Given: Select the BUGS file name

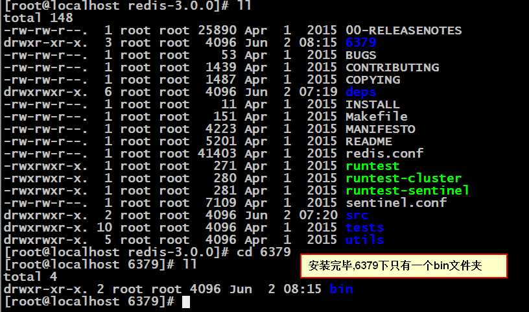Looking at the screenshot, I should click(x=360, y=55).
